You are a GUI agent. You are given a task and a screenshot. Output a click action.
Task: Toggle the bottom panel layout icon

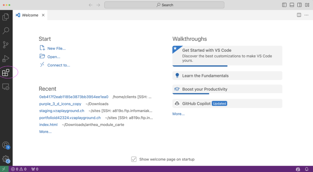coord(292,5)
